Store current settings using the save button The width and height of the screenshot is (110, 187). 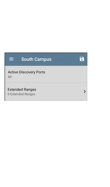pyautogui.click(x=82, y=59)
